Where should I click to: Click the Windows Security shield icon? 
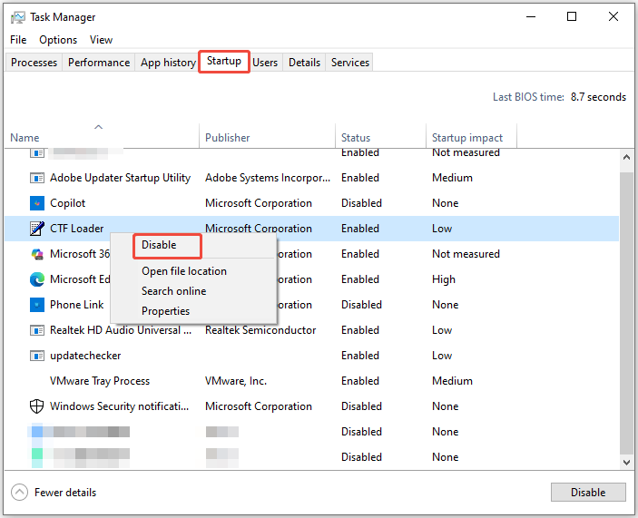click(37, 406)
